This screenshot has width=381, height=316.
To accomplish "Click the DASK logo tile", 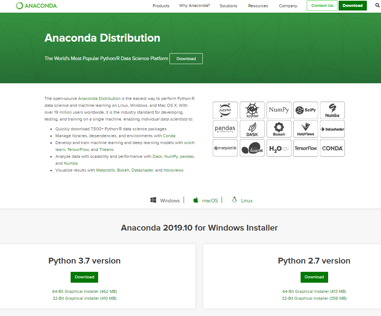I will click(252, 129).
